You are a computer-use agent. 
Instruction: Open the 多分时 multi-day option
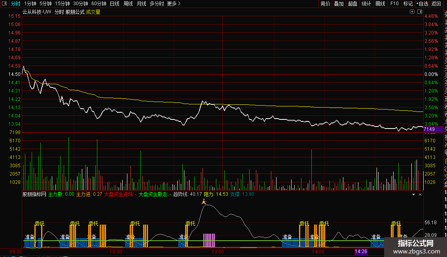(157, 4)
